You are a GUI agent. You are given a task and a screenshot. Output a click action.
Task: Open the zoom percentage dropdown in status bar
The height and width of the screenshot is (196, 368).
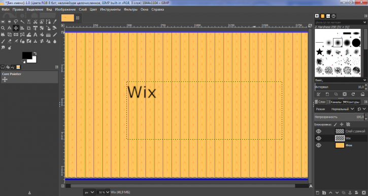coord(108,192)
